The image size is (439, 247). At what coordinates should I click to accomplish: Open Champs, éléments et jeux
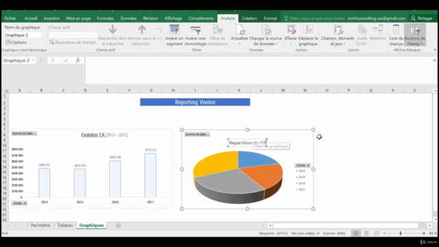tap(337, 35)
